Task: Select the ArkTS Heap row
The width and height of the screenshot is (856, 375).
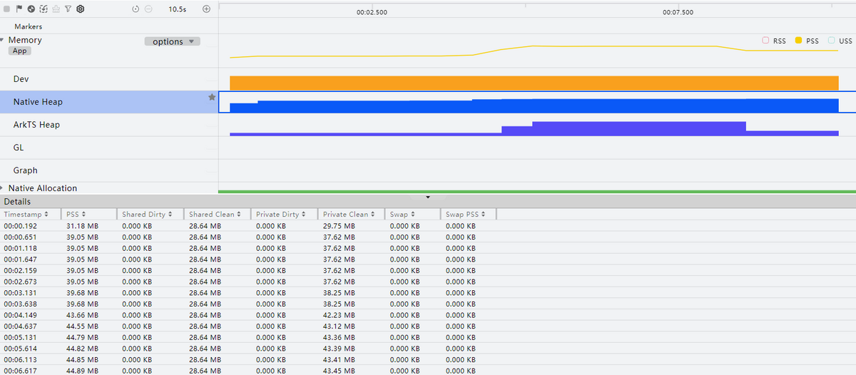Action: pyautogui.click(x=36, y=125)
